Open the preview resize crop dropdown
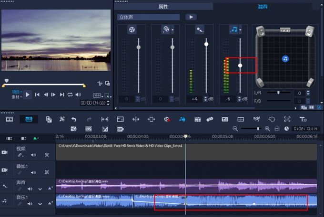 108,95
